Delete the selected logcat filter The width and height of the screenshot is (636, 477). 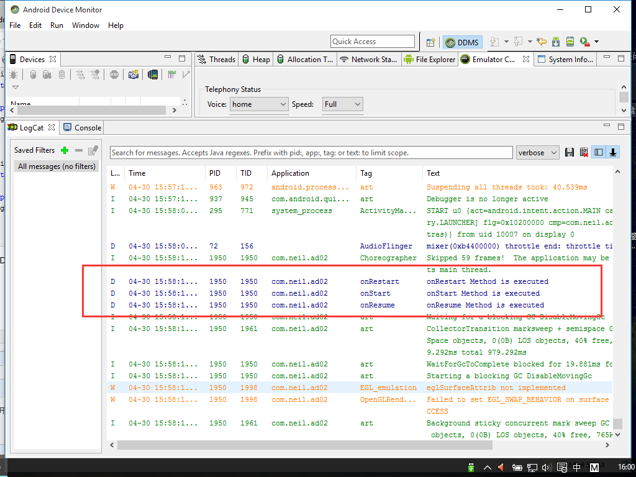pyautogui.click(x=79, y=150)
